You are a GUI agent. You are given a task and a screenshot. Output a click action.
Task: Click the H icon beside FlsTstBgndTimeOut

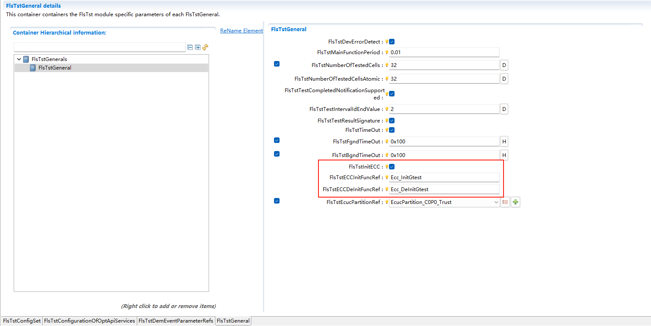pos(504,155)
